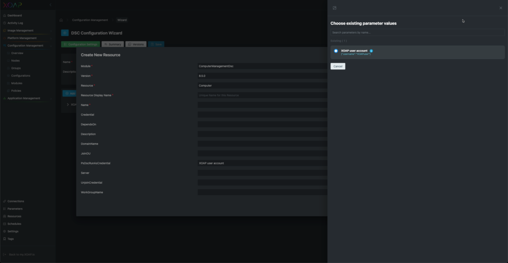Open the Version dropdown showing 8.5.0
The height and width of the screenshot is (263, 508).
coord(262,76)
